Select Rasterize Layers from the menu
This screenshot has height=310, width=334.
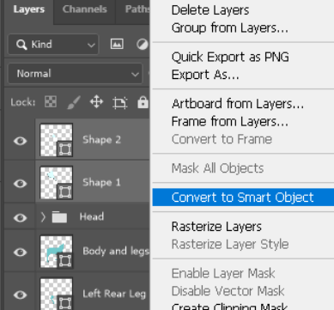pos(216,227)
